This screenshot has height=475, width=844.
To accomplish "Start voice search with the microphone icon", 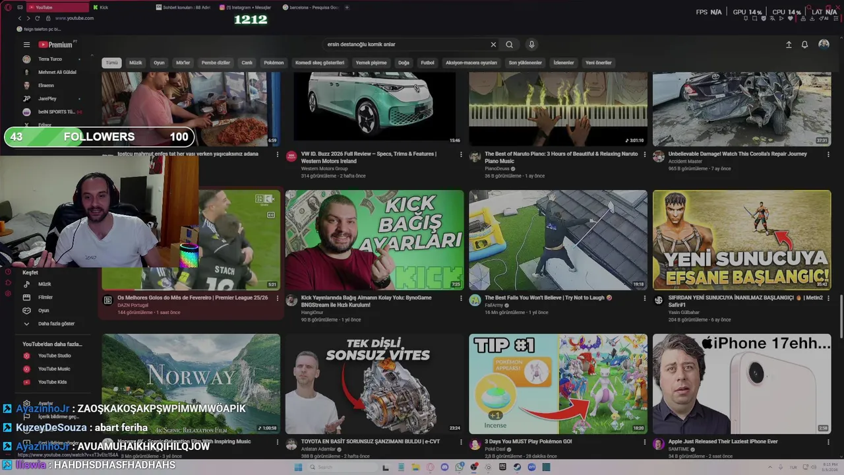I will click(531, 45).
